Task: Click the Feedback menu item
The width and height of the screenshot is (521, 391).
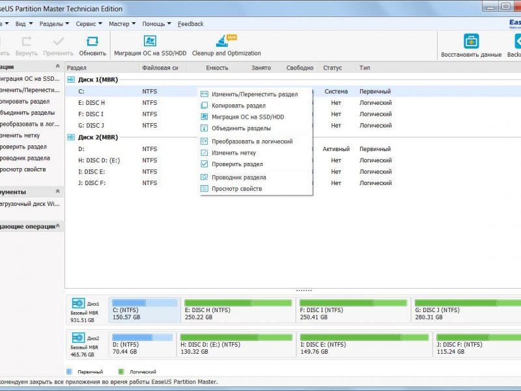Action: (191, 24)
